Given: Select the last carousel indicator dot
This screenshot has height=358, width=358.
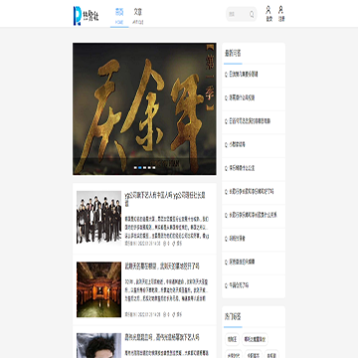Looking at the screenshot, I should 154,168.
